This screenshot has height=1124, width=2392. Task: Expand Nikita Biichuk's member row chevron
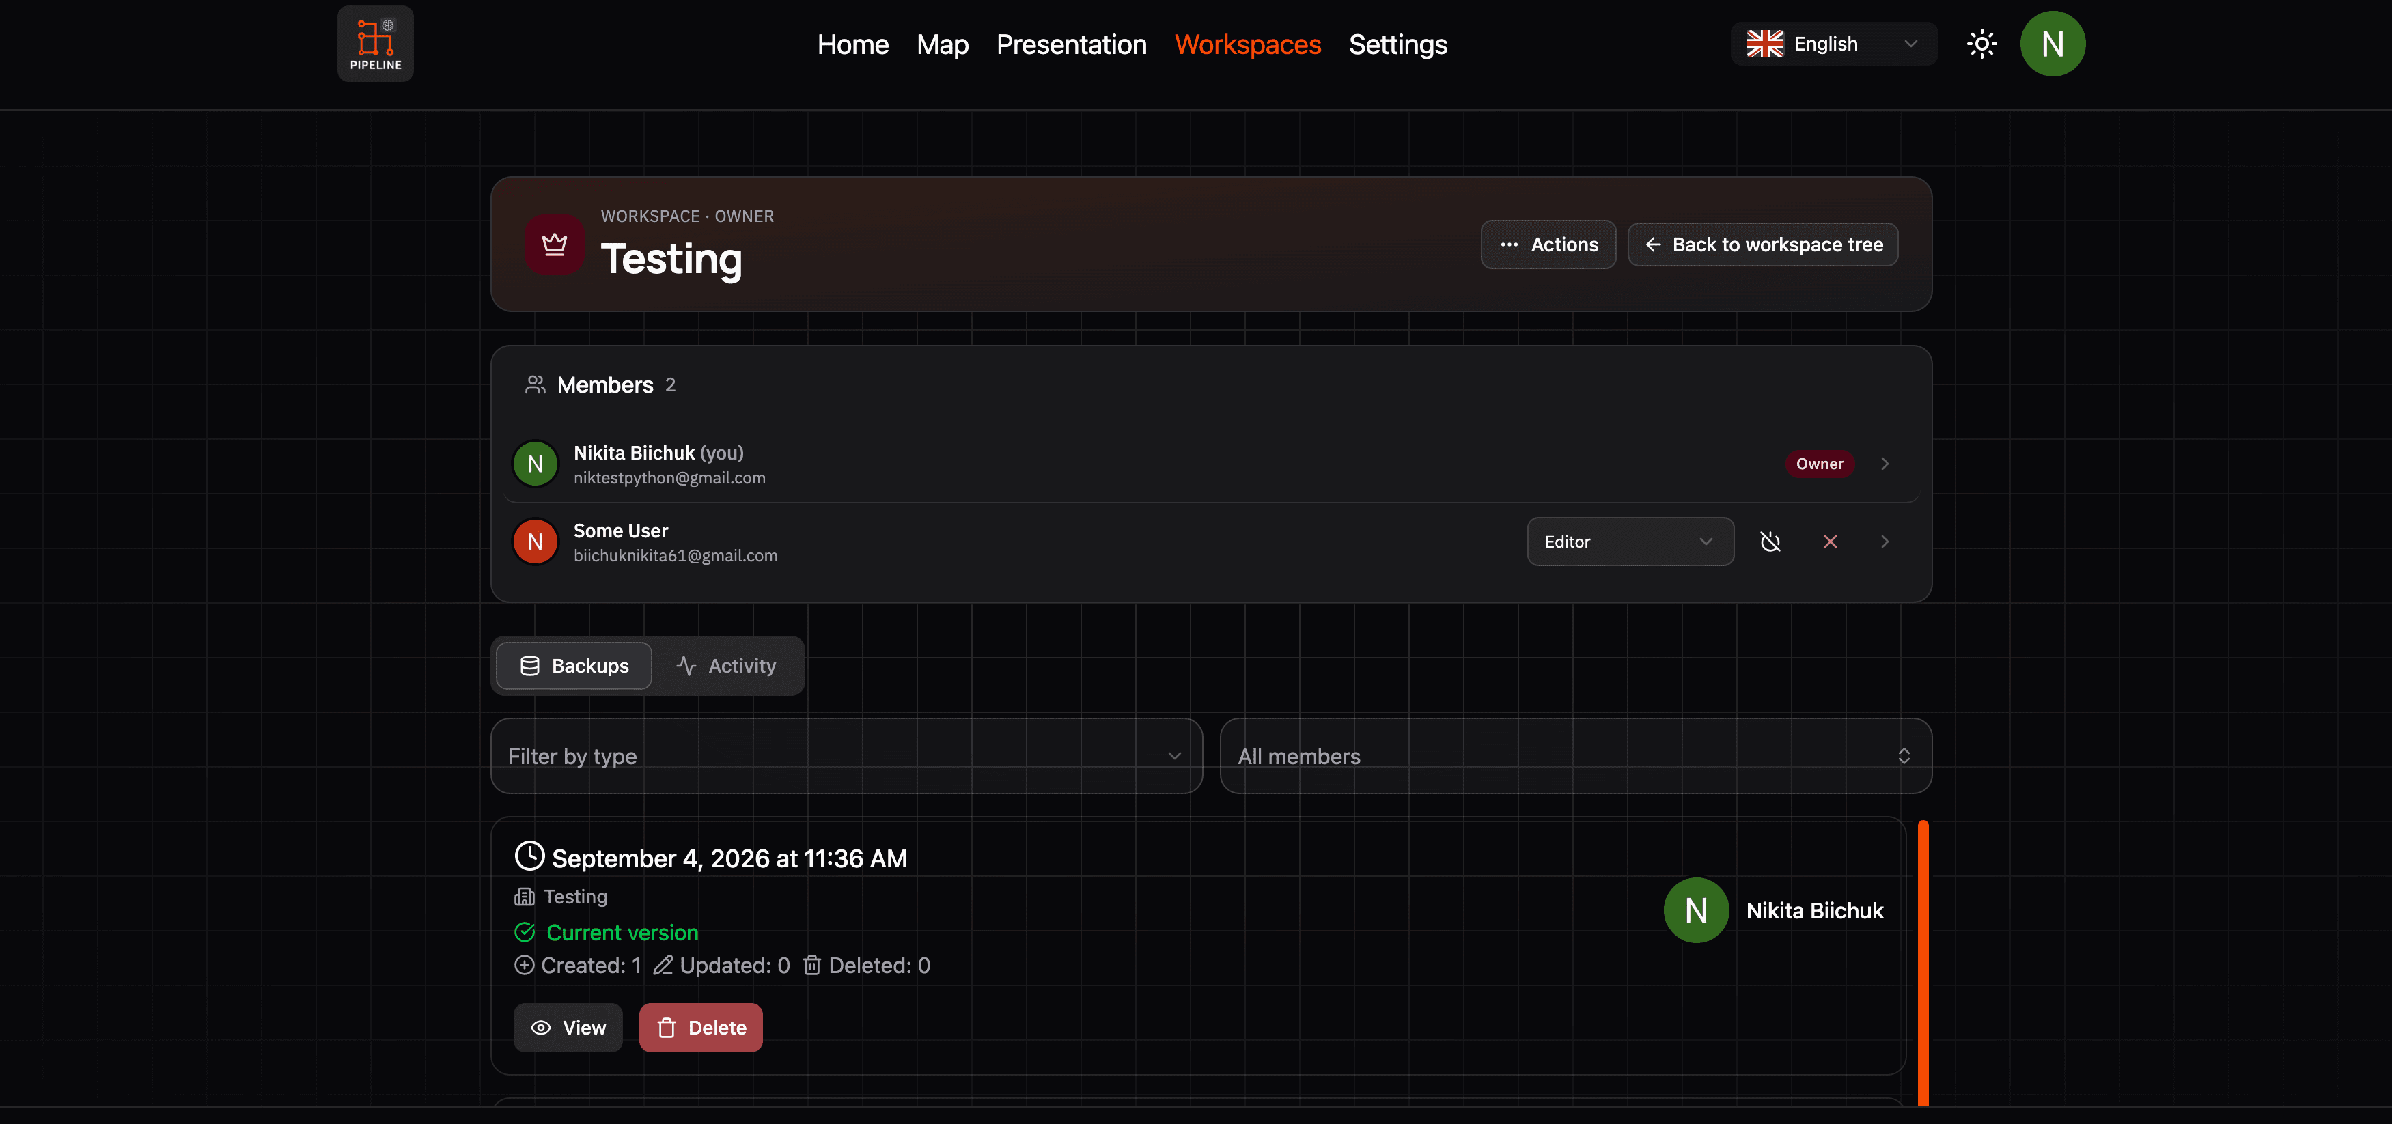click(x=1884, y=463)
